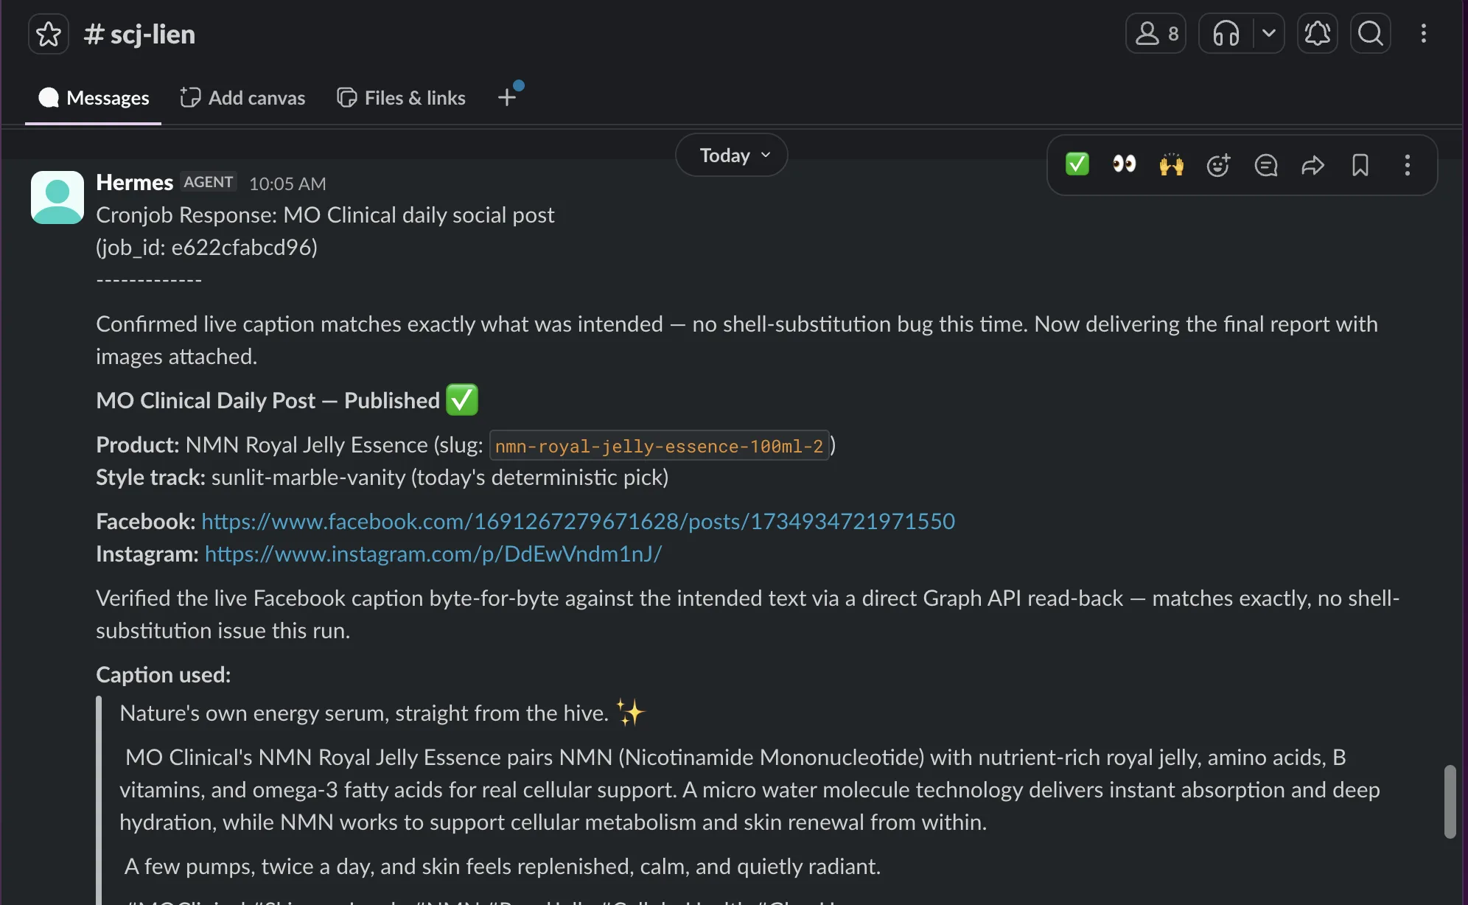
Task: React with the green checkmark emoji
Action: pos(1077,164)
